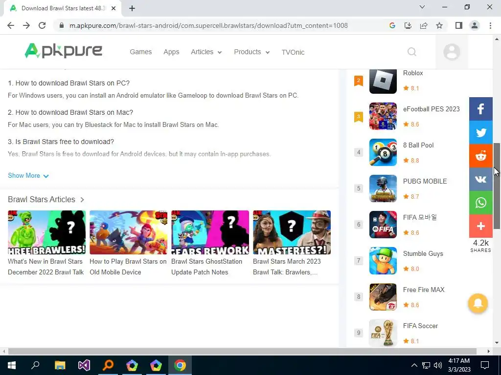Open the Stumble Guys icon
Screen dimensions: 501x375
383,261
